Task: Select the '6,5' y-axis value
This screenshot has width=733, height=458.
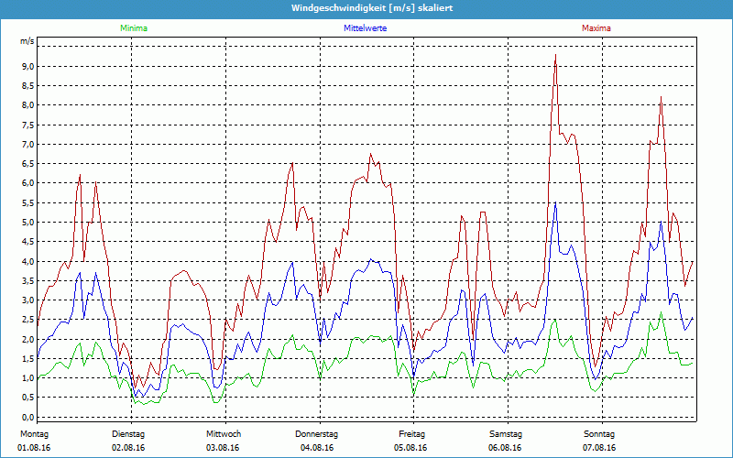Action: click(x=27, y=164)
